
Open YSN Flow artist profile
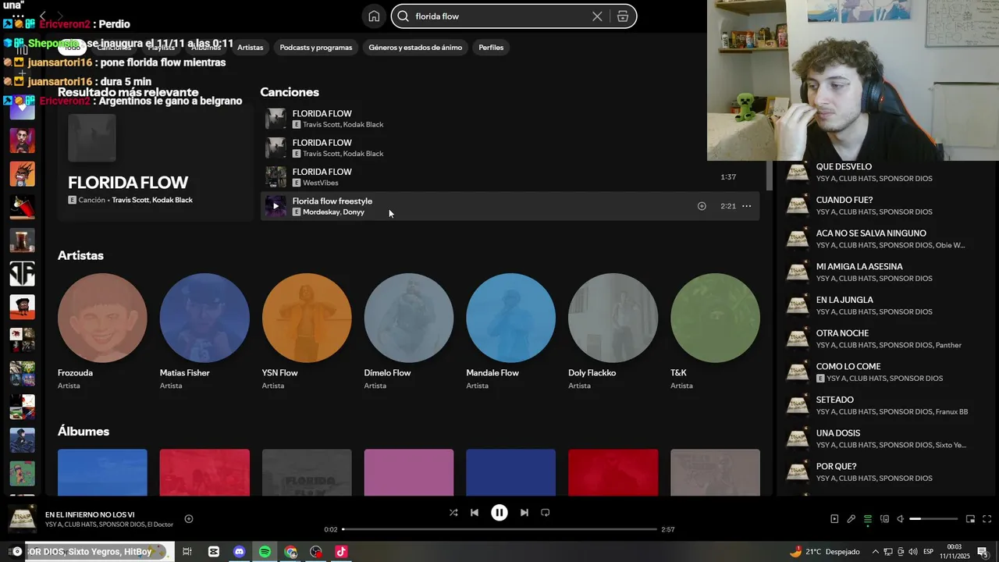tap(307, 331)
